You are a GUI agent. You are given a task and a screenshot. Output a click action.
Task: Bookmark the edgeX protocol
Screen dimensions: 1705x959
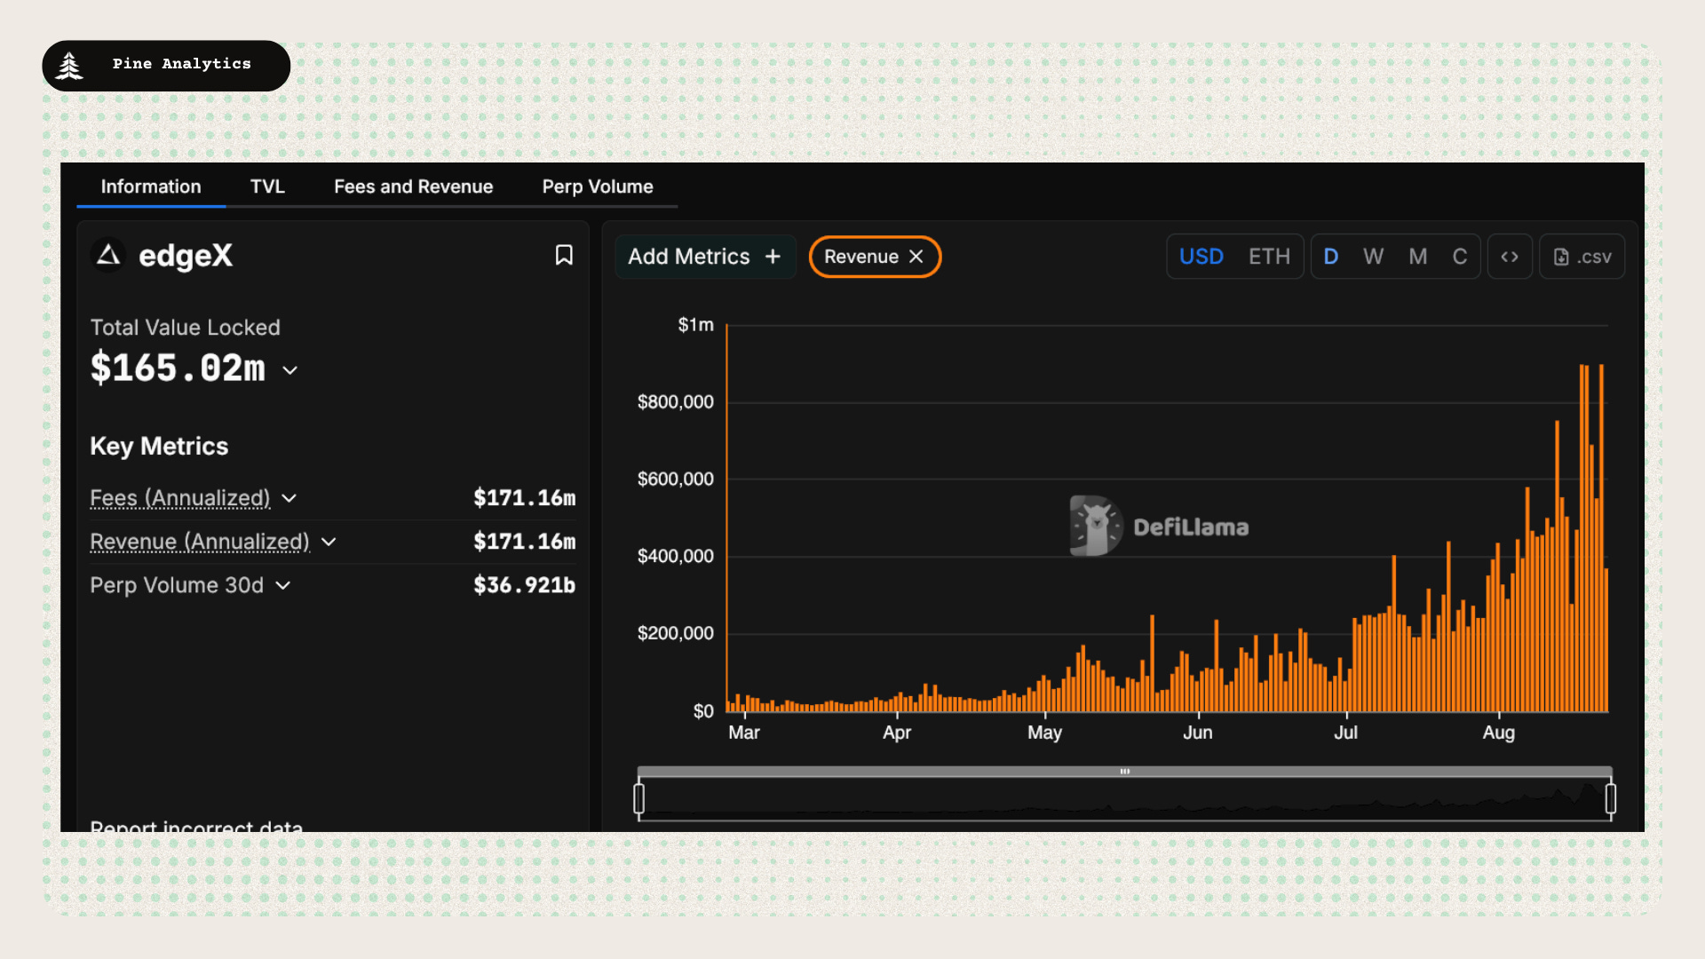pyautogui.click(x=564, y=256)
